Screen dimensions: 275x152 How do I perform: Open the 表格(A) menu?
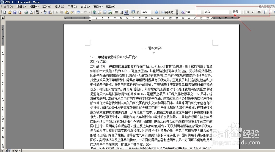[x=85, y=7]
